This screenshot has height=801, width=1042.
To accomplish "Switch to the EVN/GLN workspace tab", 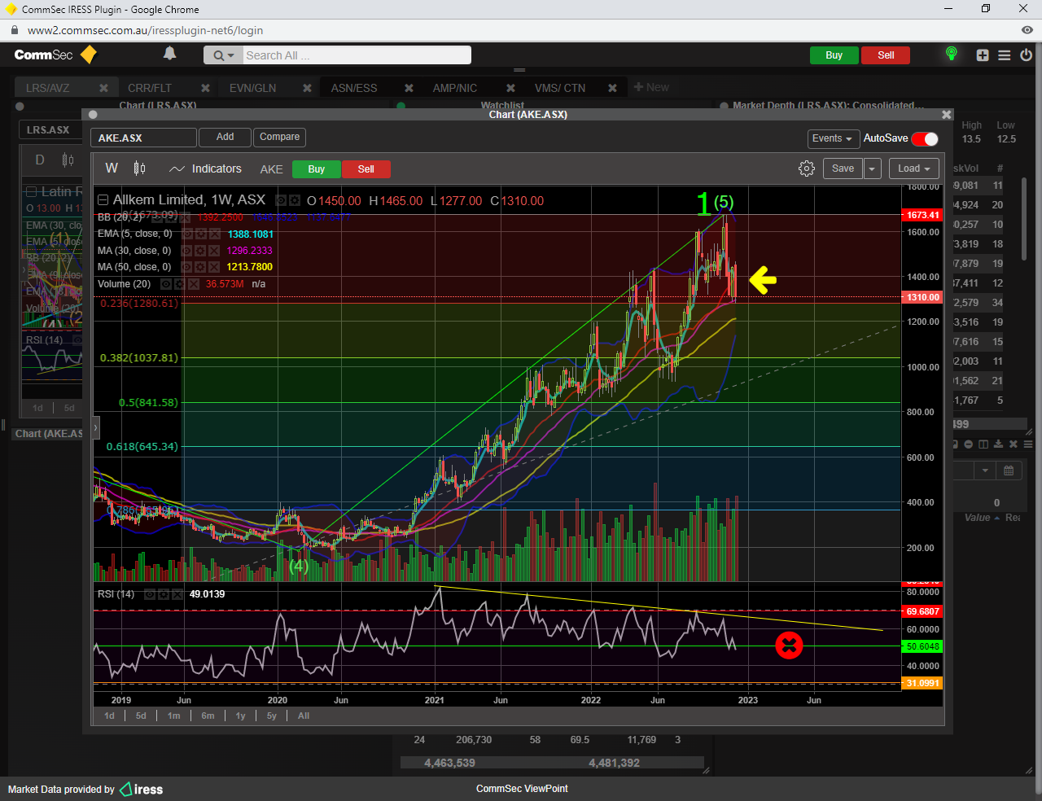I will click(252, 88).
